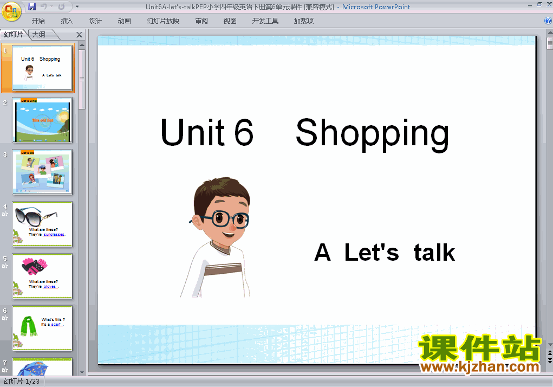Click the 'A Let's talk' subtitle text

point(385,252)
